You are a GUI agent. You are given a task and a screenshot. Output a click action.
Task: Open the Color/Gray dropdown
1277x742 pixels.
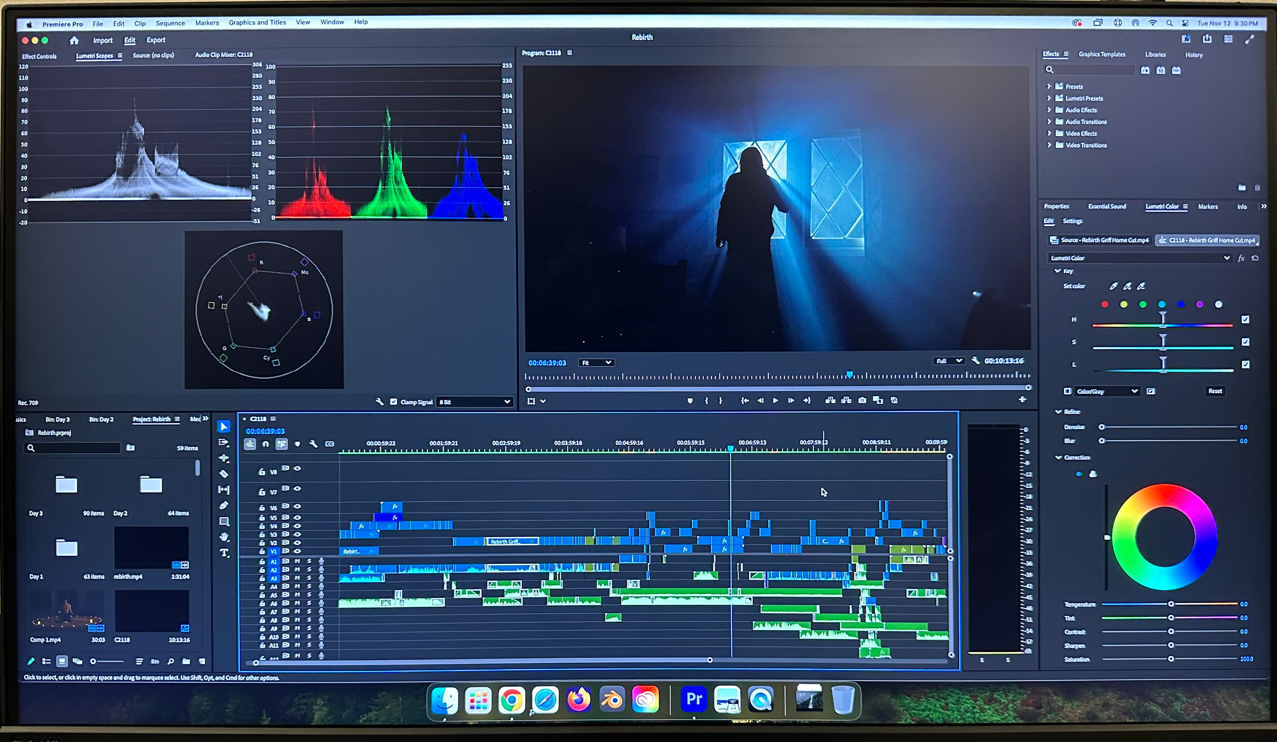(x=1107, y=391)
